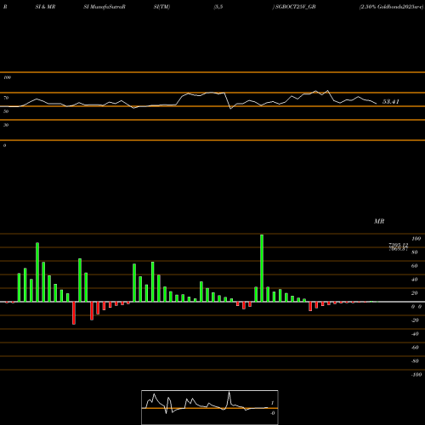Click the '2.50% Goldbonds2023src' header text
Viewport: 425px width, 425px height.
391,7
